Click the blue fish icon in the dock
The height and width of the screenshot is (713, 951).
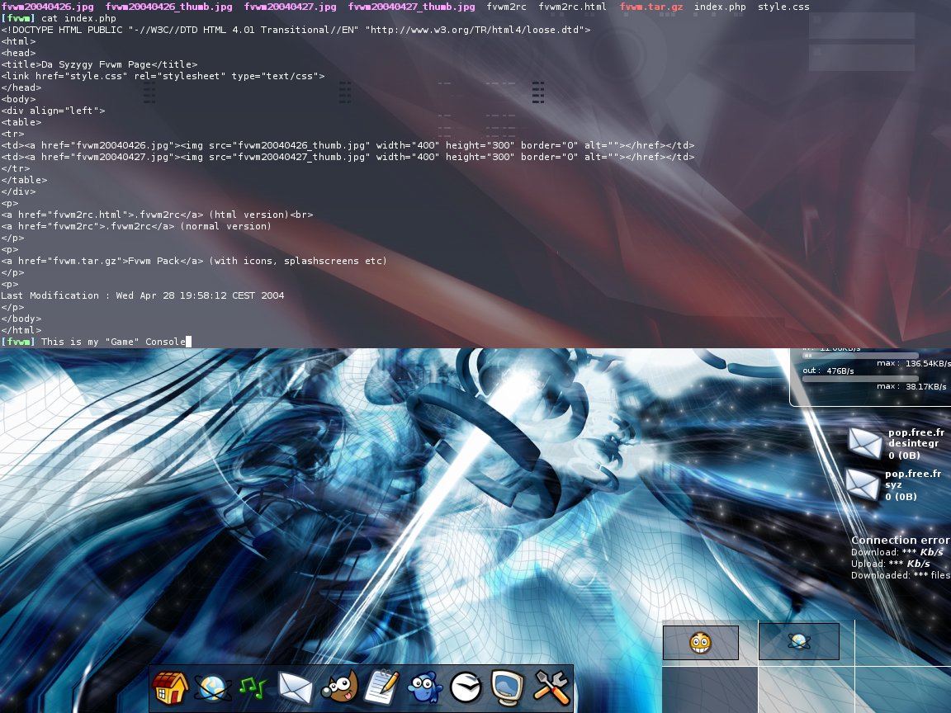click(424, 689)
